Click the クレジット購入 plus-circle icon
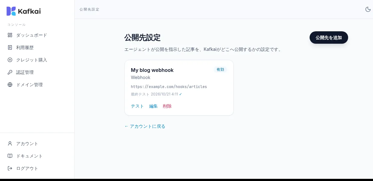The image size is (373, 181). (x=10, y=60)
